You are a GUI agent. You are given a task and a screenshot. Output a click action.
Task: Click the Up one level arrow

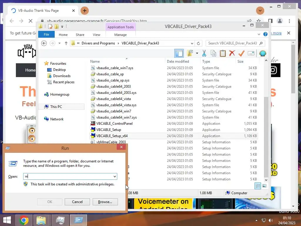[66, 43]
